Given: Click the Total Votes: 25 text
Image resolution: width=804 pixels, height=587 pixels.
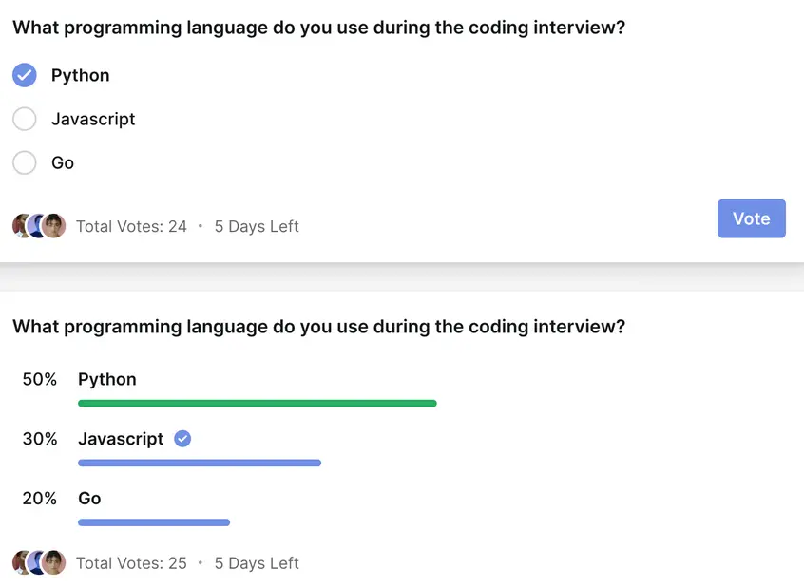Looking at the screenshot, I should (x=131, y=563).
